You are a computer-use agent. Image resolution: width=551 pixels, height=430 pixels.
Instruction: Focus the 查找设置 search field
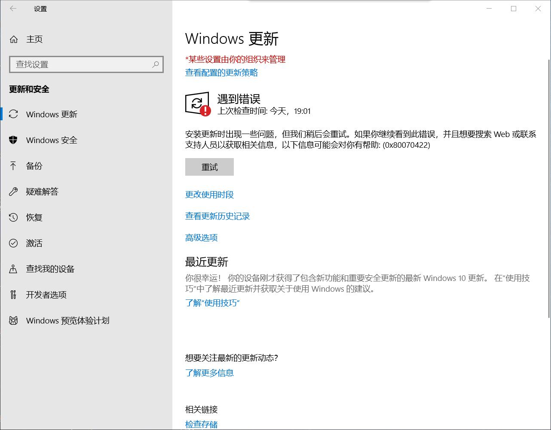tap(86, 64)
